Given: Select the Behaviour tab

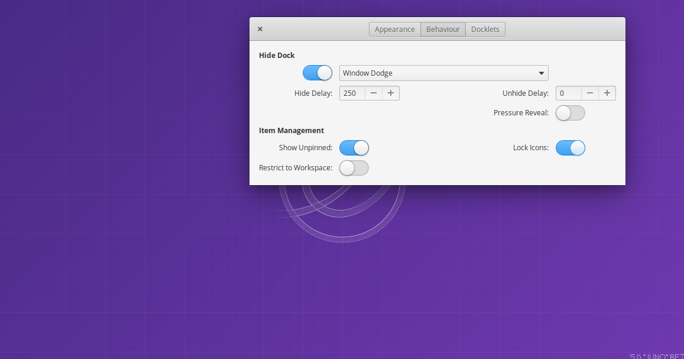Looking at the screenshot, I should tap(443, 29).
